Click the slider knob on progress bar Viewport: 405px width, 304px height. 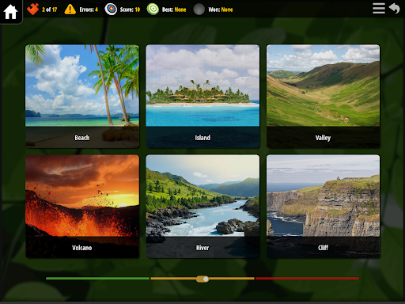(x=202, y=279)
